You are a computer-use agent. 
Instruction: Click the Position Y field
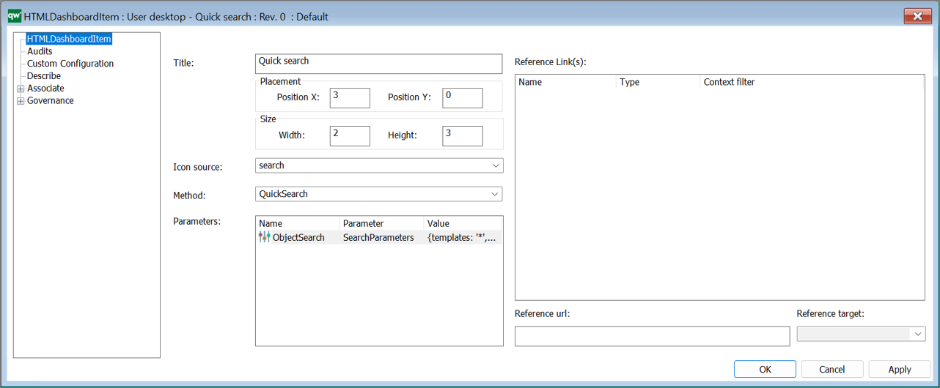[x=463, y=98]
